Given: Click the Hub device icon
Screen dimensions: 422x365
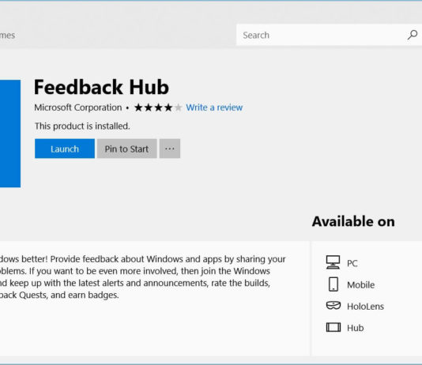Looking at the screenshot, I should [x=333, y=327].
